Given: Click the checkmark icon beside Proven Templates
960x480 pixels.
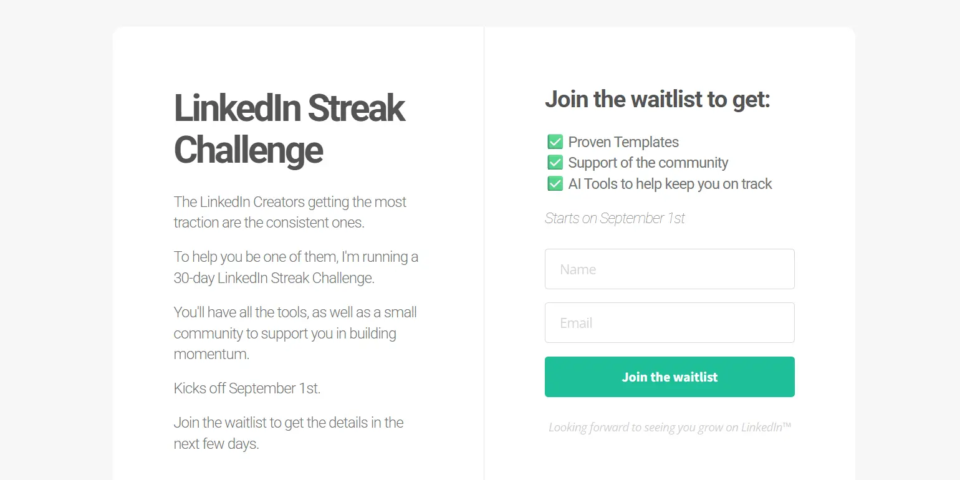Looking at the screenshot, I should (x=555, y=142).
